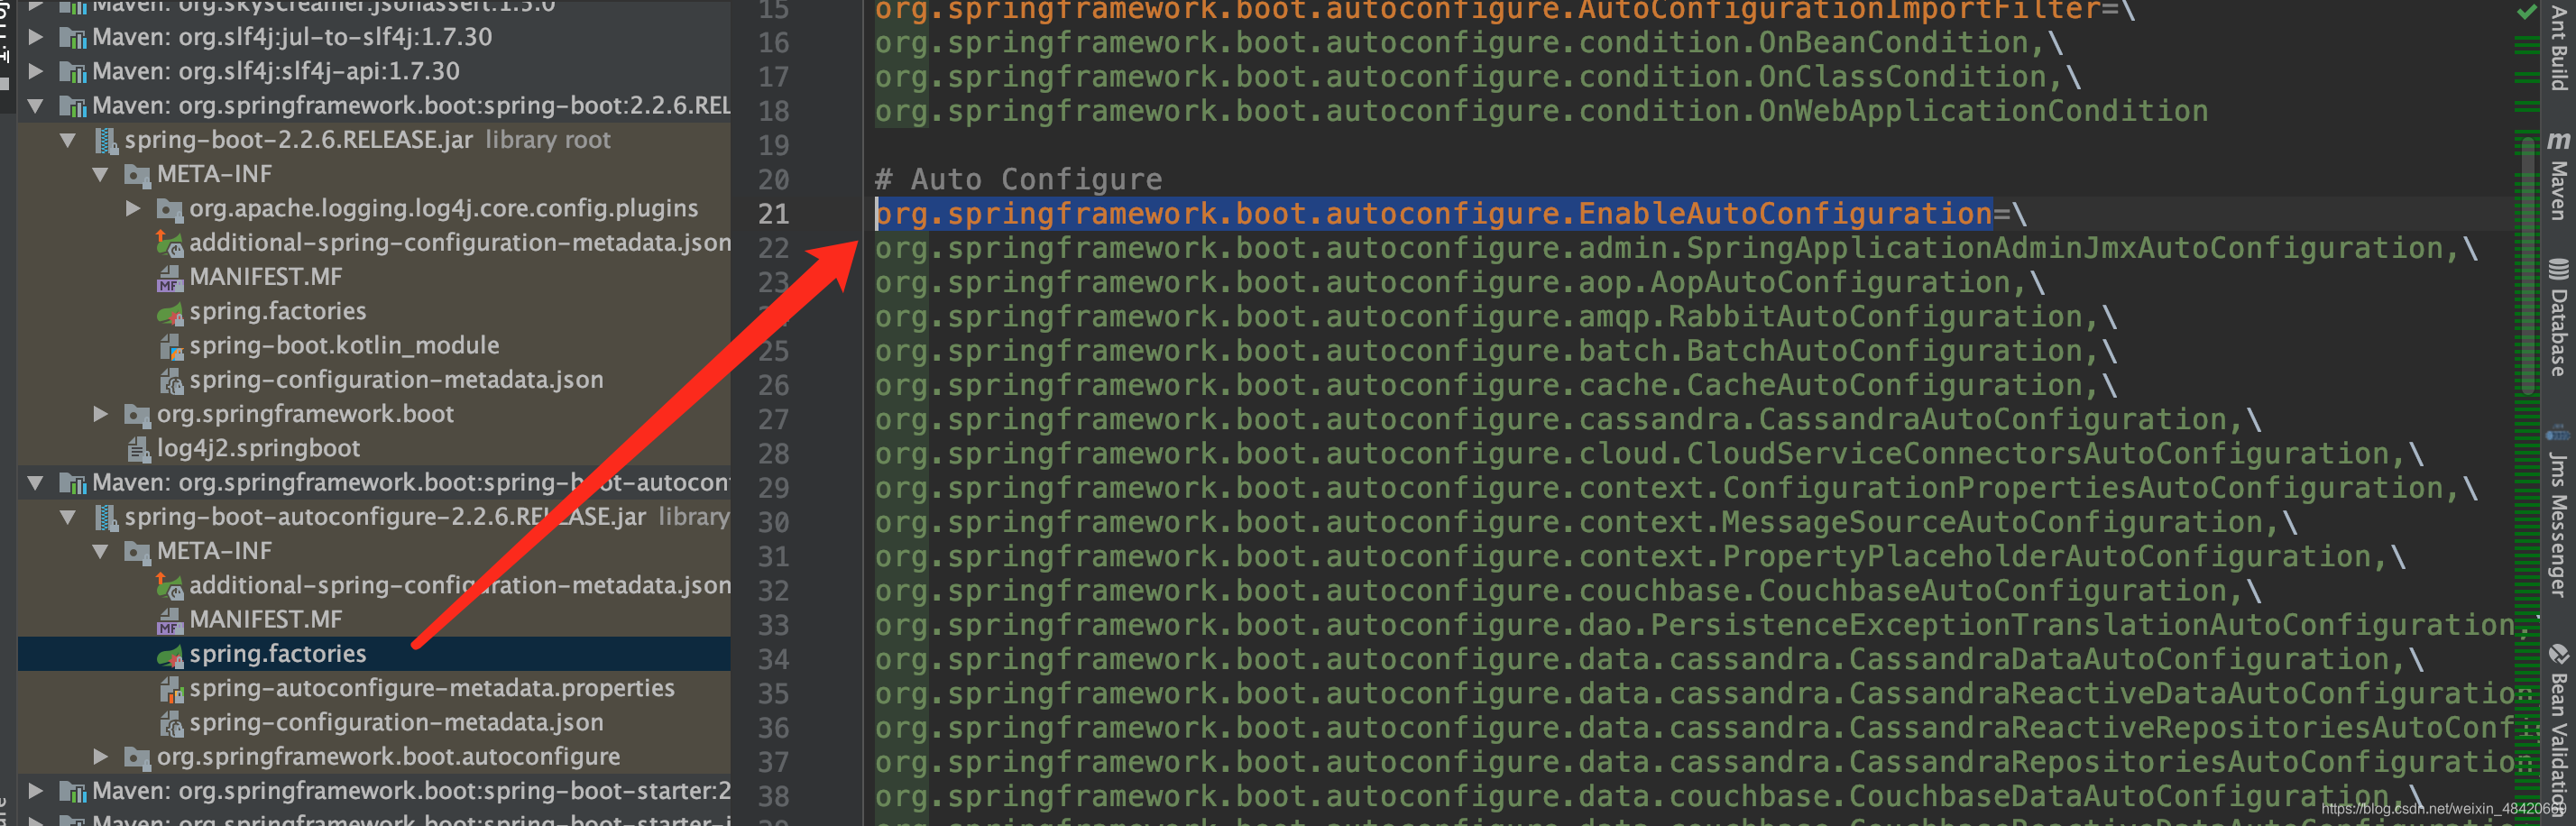2576x826 pixels.
Task: Open the Maven tool window
Action: tap(2557, 190)
